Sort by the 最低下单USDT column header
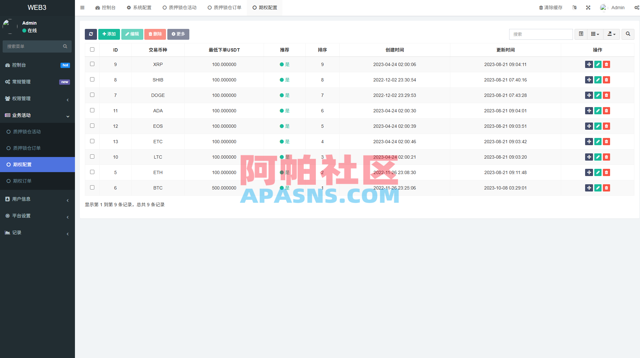Viewport: 640px width, 358px height. point(224,50)
